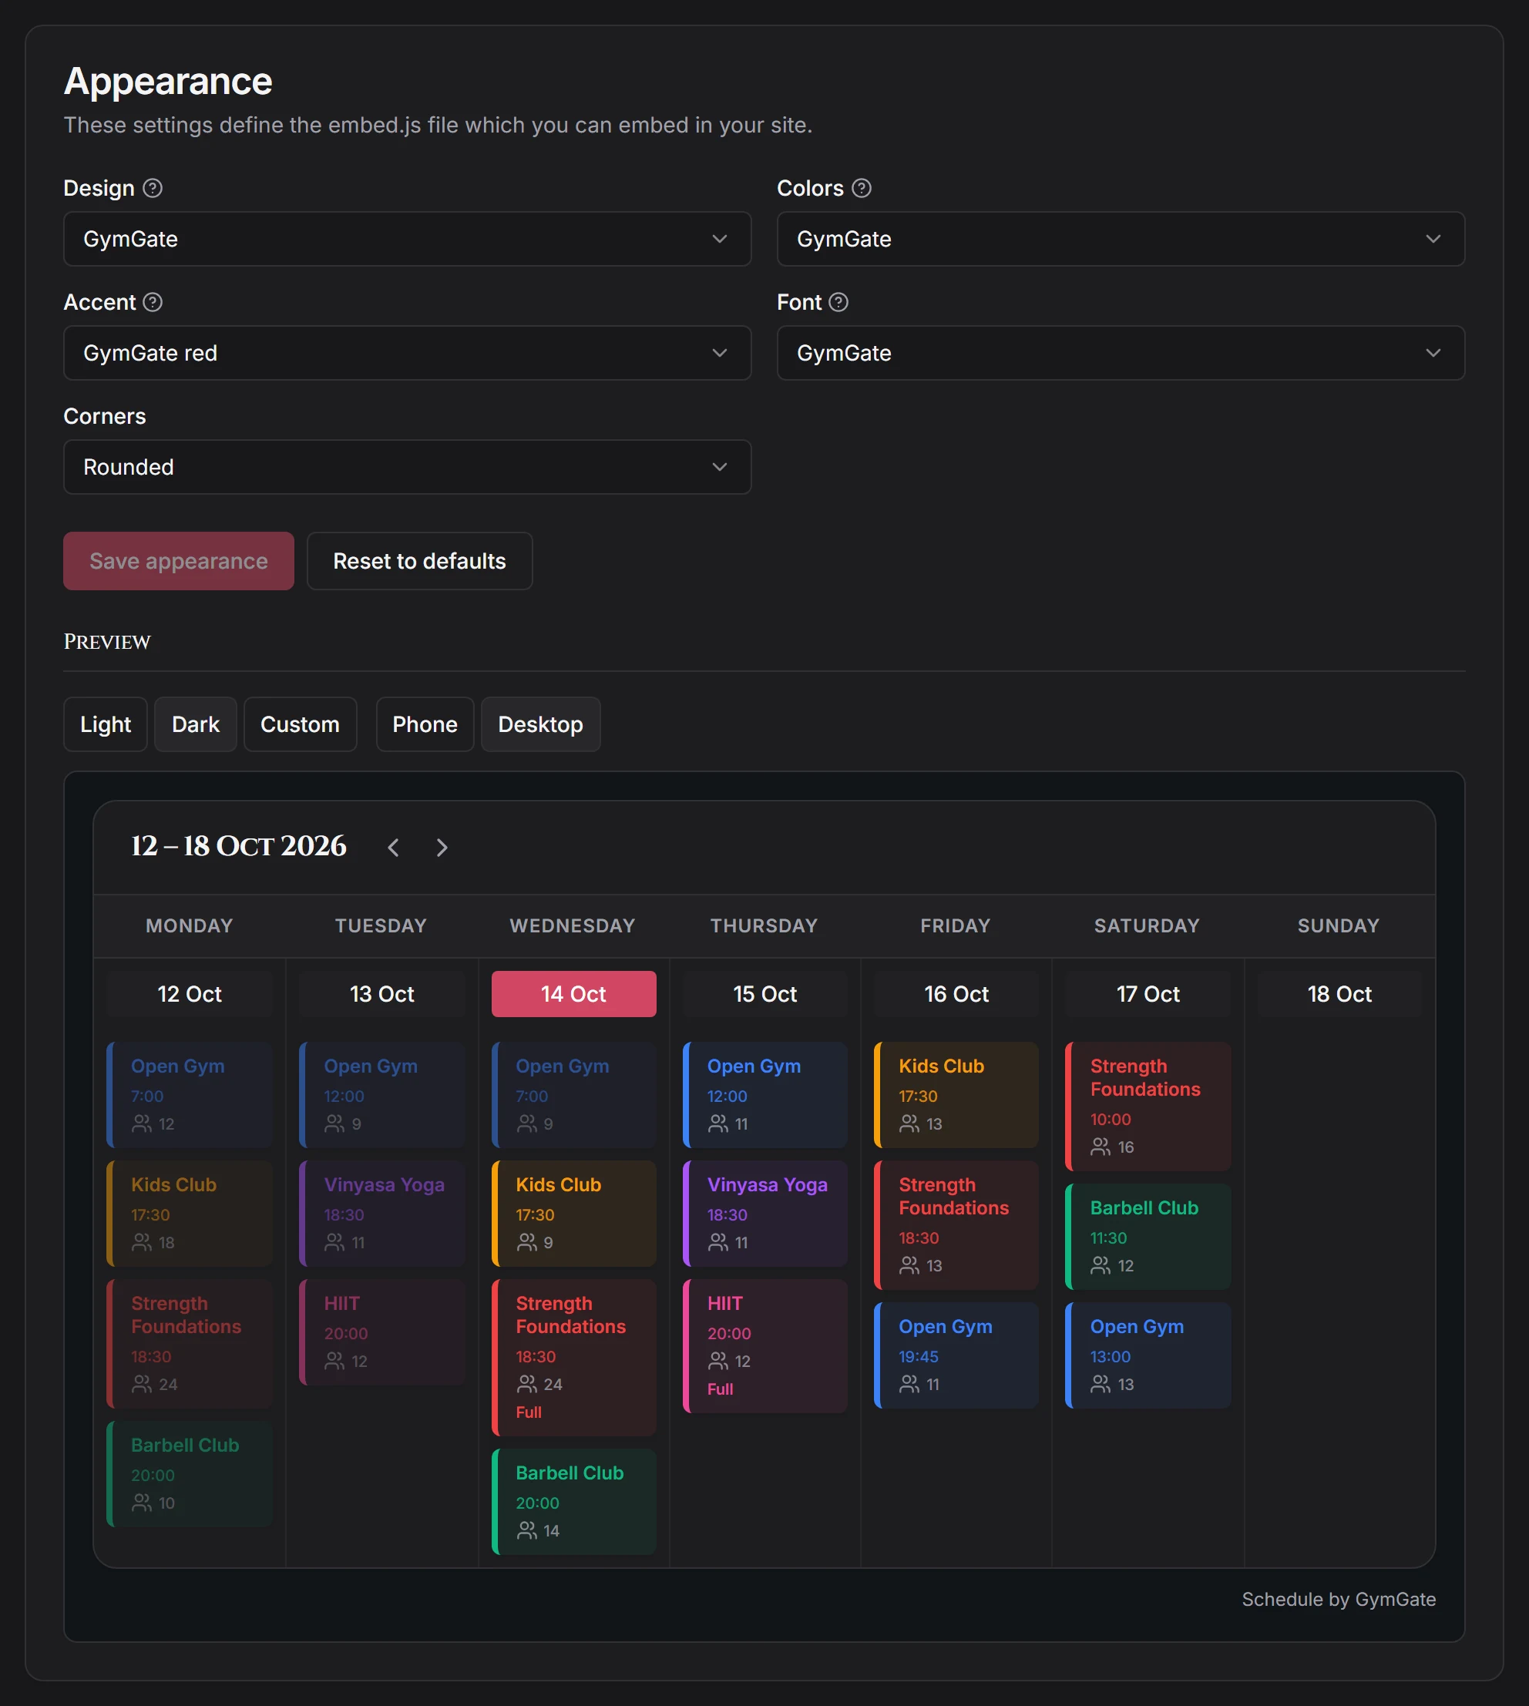Click the Schedule by GymGate link

point(1339,1600)
